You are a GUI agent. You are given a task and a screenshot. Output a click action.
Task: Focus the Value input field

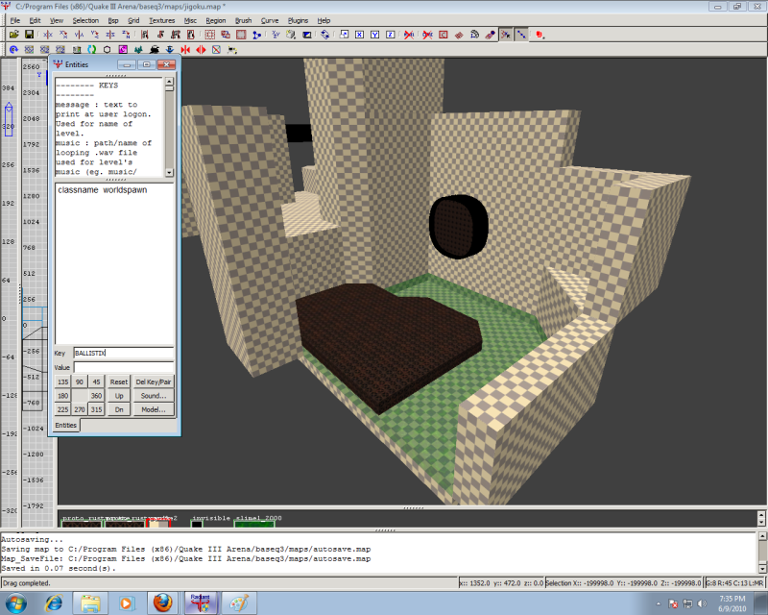[x=124, y=367]
